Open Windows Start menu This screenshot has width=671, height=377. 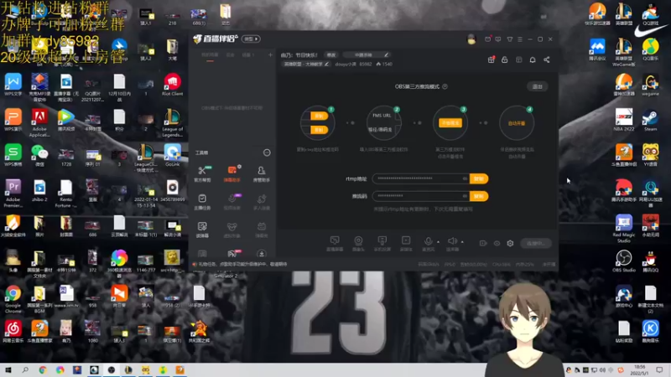coord(8,369)
